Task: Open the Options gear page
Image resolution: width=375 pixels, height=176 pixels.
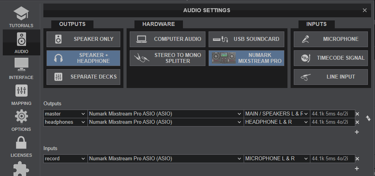Action: click(x=21, y=121)
